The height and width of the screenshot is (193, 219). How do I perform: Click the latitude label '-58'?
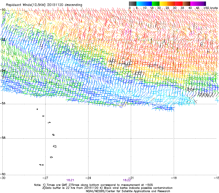3,138
